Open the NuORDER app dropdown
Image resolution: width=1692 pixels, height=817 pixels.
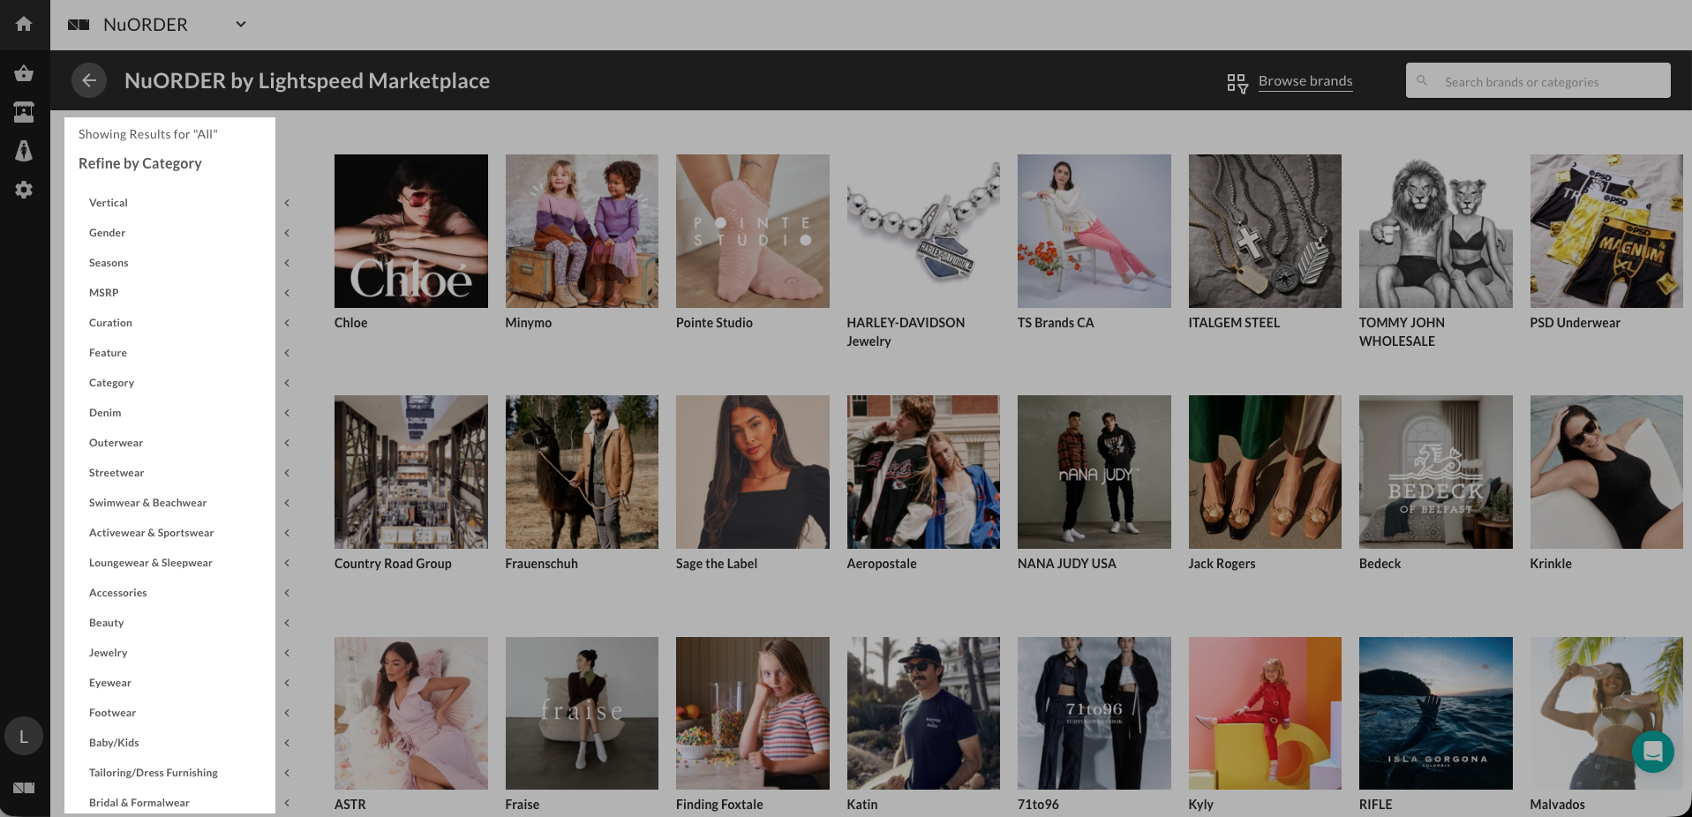pos(241,25)
